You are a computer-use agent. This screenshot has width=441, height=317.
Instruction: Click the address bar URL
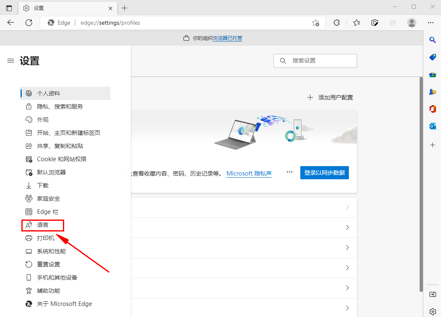(x=110, y=23)
